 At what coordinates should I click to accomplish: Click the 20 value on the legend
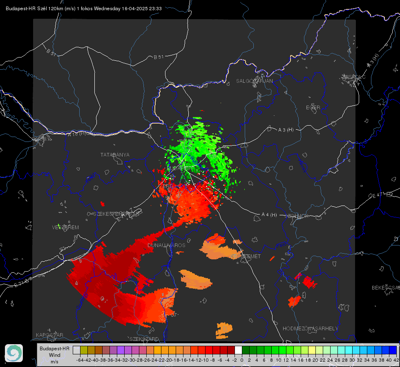(x=315, y=360)
